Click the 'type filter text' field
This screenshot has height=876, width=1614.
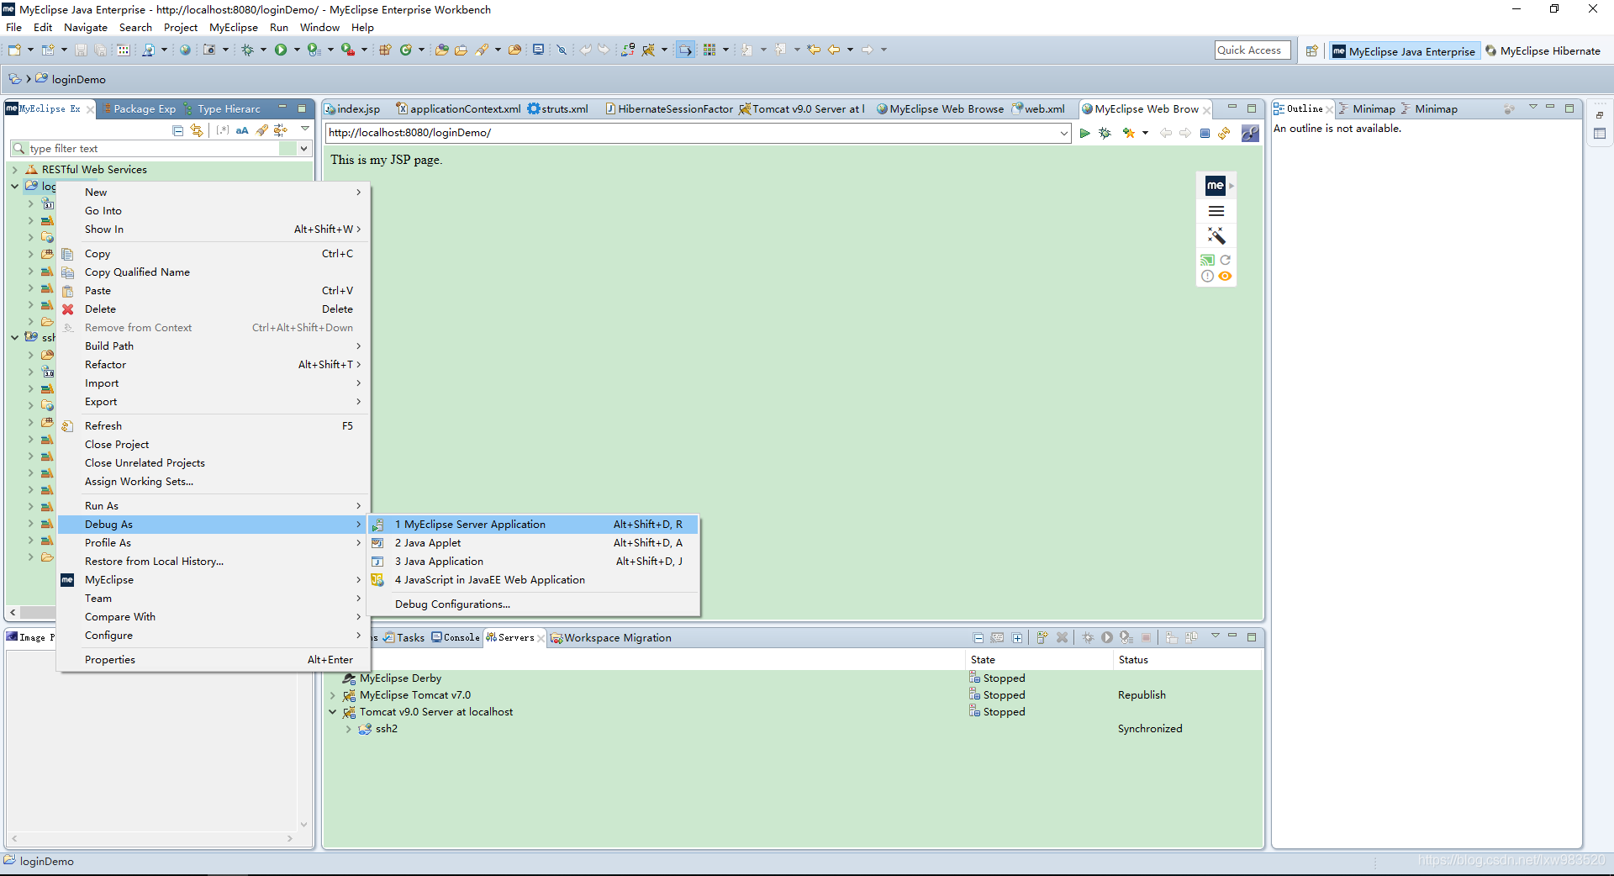(155, 149)
